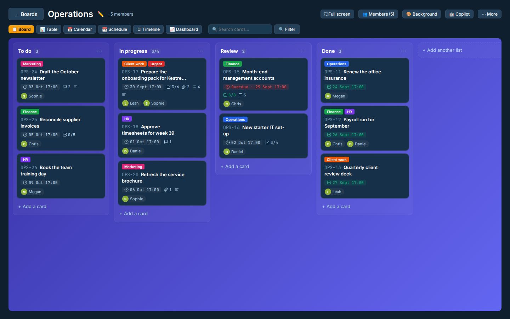
Task: Go back to Boards
Action: click(x=26, y=14)
